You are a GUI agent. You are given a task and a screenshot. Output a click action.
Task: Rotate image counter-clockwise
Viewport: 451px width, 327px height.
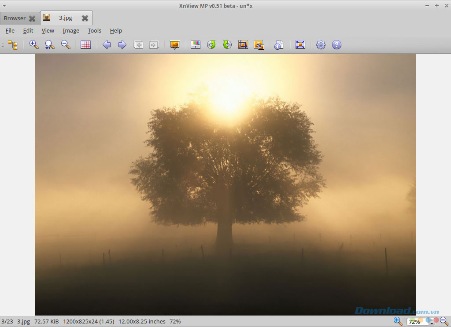point(211,44)
